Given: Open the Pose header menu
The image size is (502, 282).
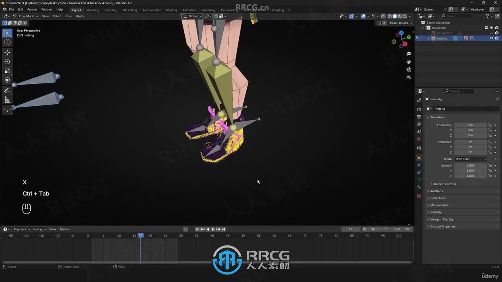Looking at the screenshot, I should tap(69, 16).
